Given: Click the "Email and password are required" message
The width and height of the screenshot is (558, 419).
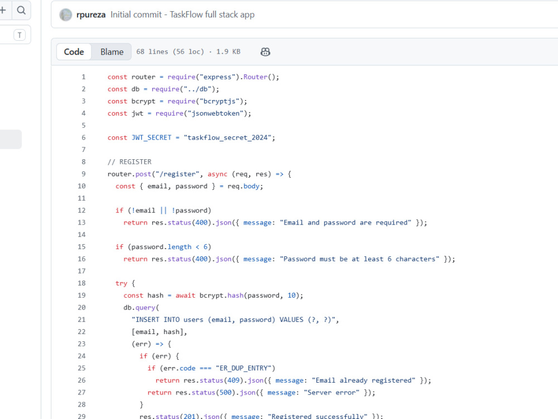Looking at the screenshot, I should coord(345,223).
